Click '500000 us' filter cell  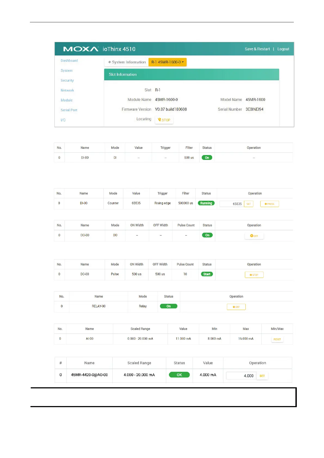(186, 203)
